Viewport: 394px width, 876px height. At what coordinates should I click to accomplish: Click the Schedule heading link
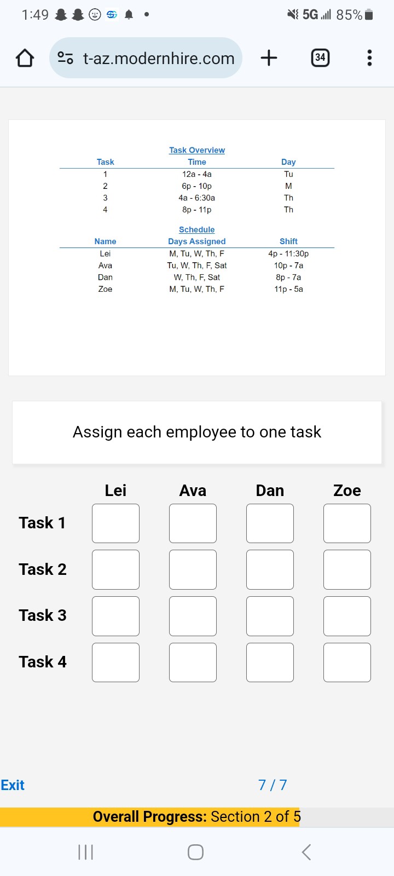(x=196, y=229)
